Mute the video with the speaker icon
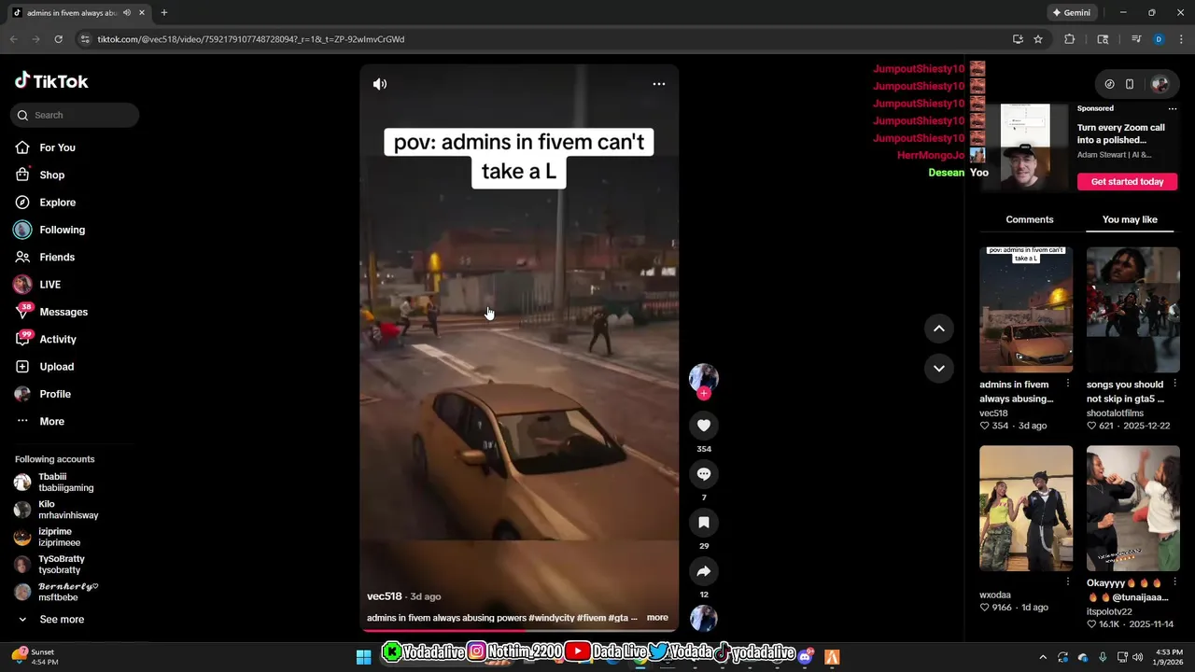1195x672 pixels. coord(380,84)
